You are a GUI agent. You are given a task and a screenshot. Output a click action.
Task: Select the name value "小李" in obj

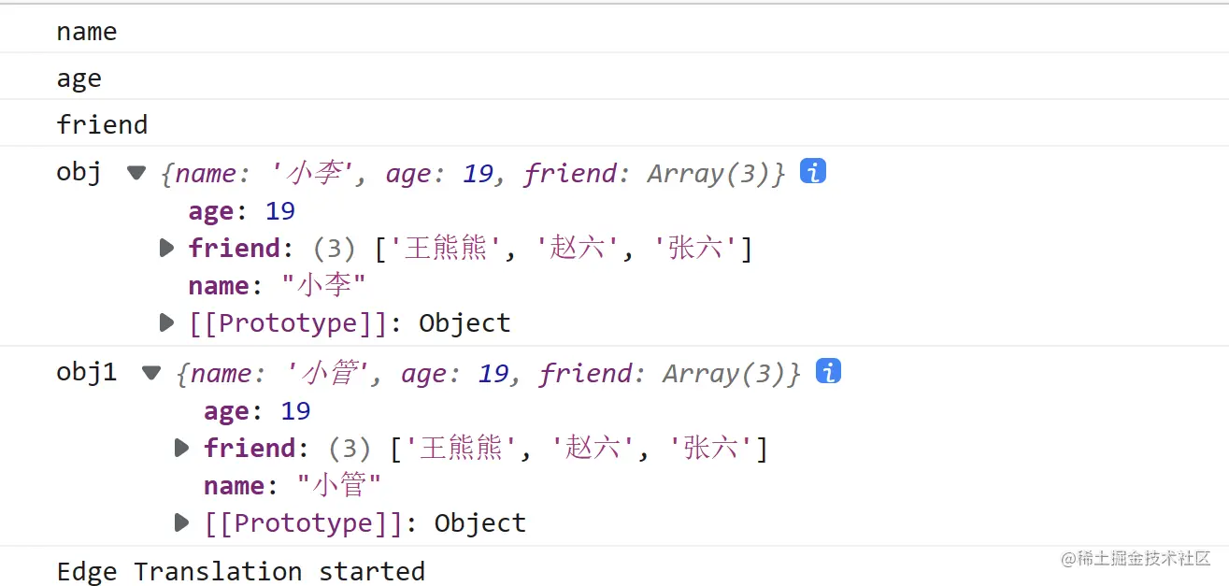coord(323,285)
